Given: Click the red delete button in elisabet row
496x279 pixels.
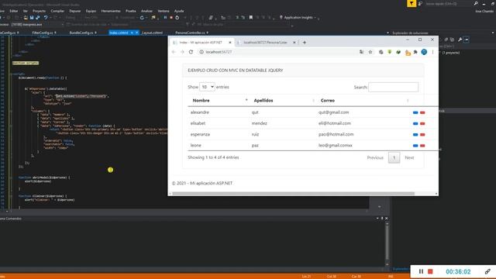Looking at the screenshot, I should tap(422, 124).
